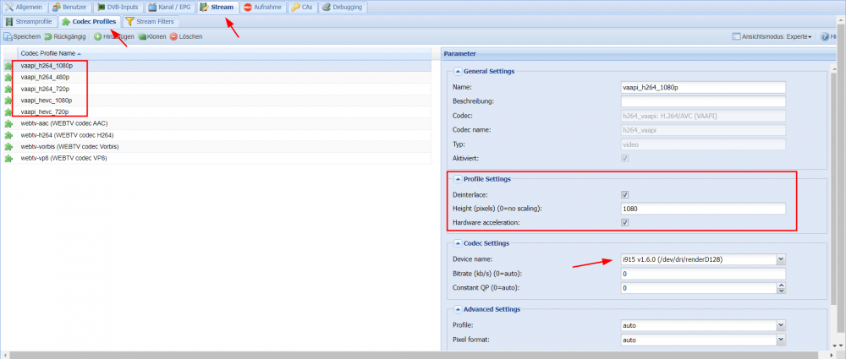Click the Name input field

click(x=703, y=87)
